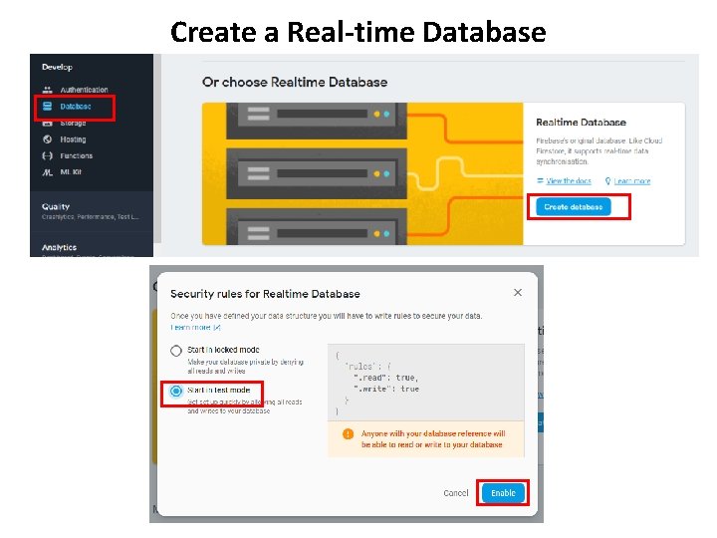Click the "Realtime Database" card title
This screenshot has height=538, width=717.
pos(581,123)
